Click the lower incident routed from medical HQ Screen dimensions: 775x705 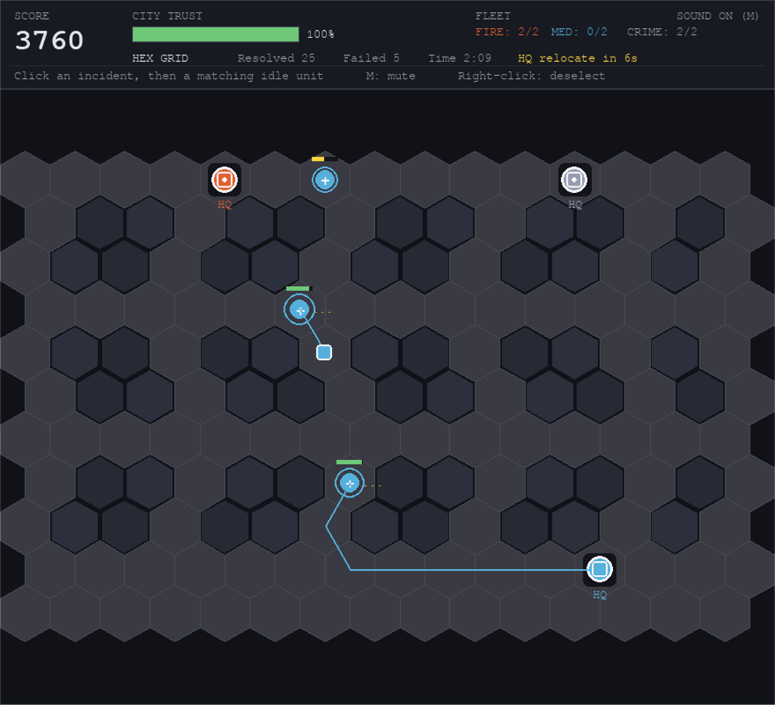[349, 483]
